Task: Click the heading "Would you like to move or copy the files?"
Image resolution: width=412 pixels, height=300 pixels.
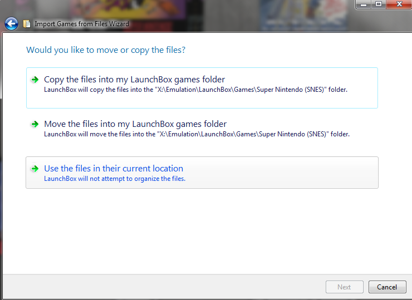Action: tap(106, 50)
